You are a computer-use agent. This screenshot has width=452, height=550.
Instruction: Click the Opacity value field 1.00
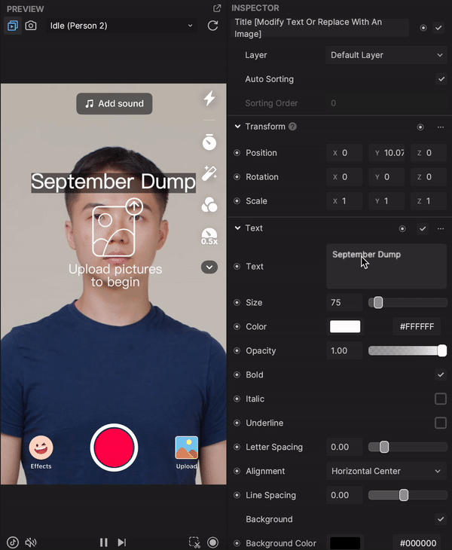click(344, 350)
